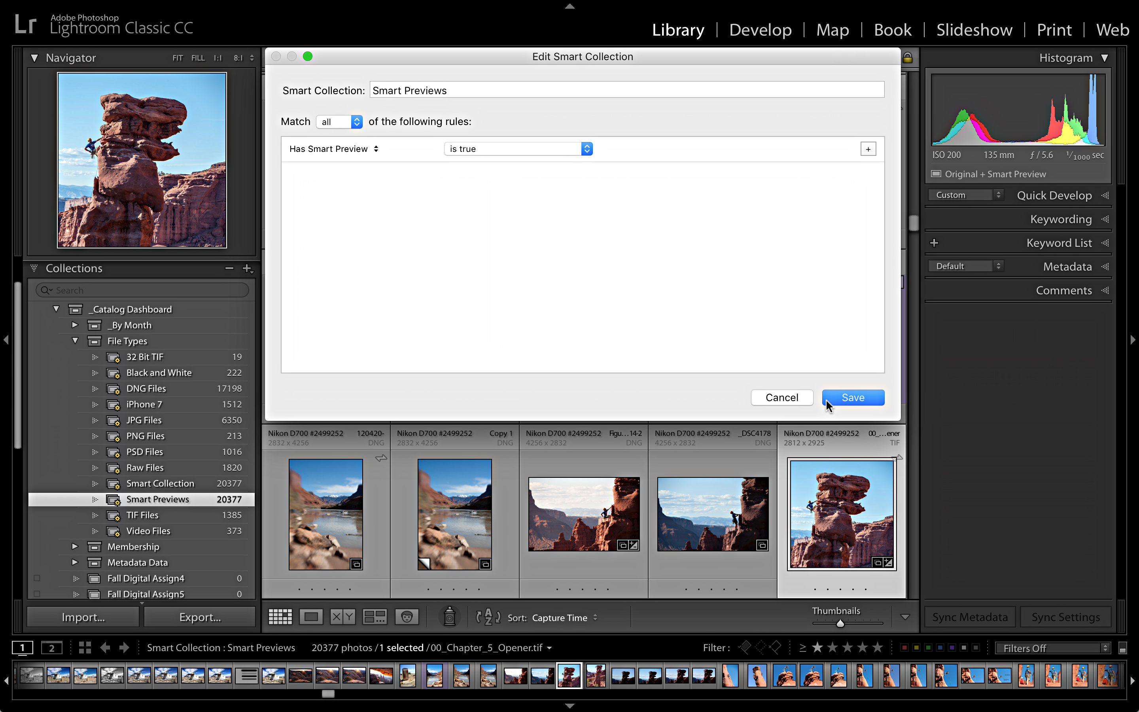Select Loupe view mode
Image resolution: width=1139 pixels, height=712 pixels.
click(311, 616)
